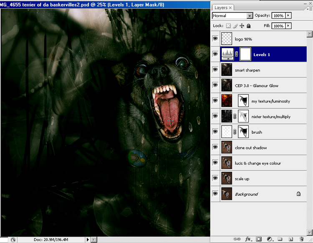This screenshot has height=243, width=313.
Task: Select smart sharpen layer thumbnail
Action: point(227,69)
